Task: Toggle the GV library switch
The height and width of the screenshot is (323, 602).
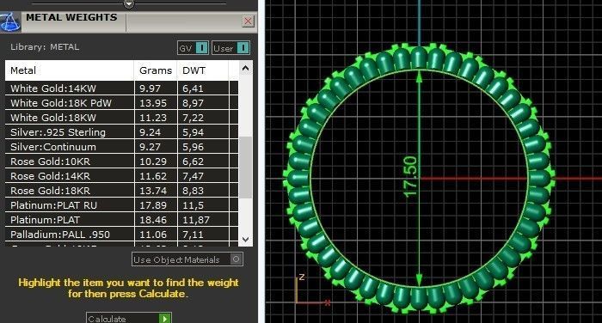Action: click(x=193, y=48)
